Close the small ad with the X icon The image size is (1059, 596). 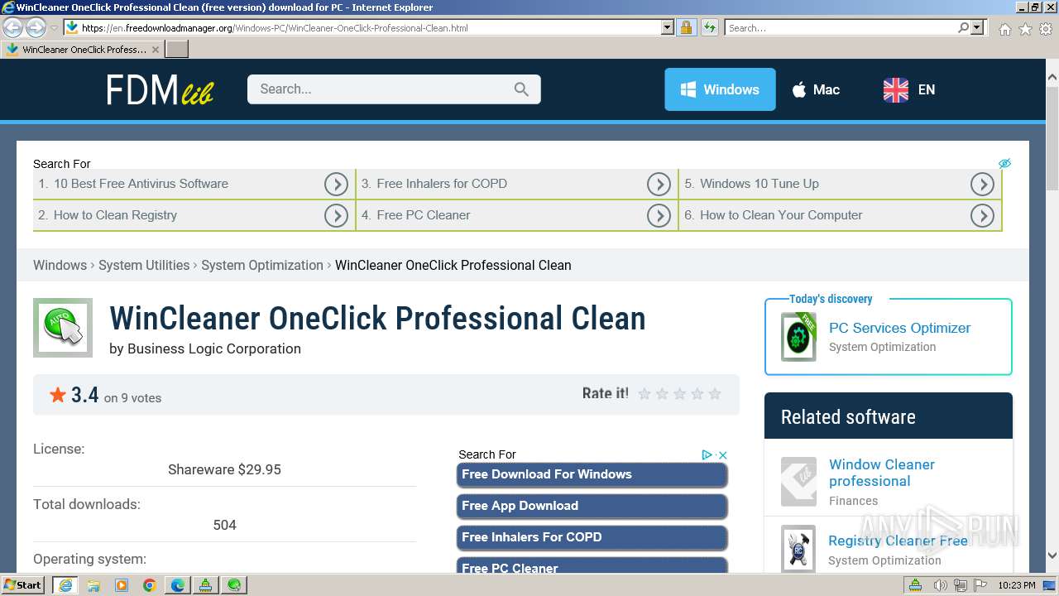coord(722,454)
